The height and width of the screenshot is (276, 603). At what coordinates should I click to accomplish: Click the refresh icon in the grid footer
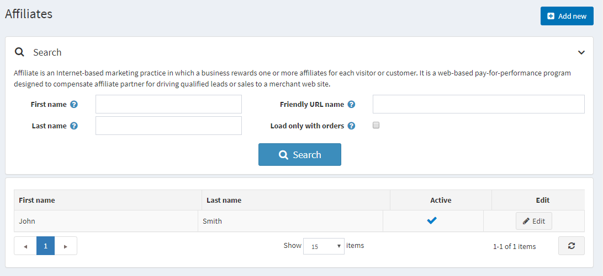pos(571,246)
